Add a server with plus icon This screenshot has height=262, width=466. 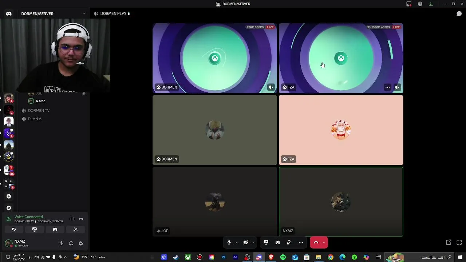(9, 196)
